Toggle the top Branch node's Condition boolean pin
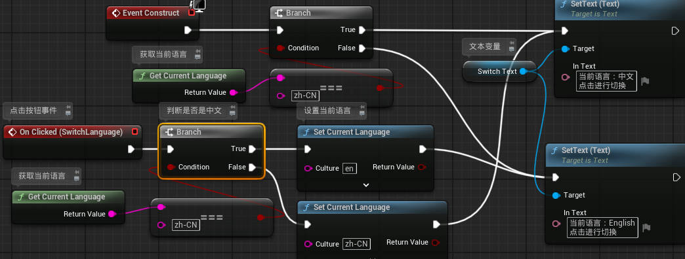685x259 pixels. pyautogui.click(x=281, y=48)
